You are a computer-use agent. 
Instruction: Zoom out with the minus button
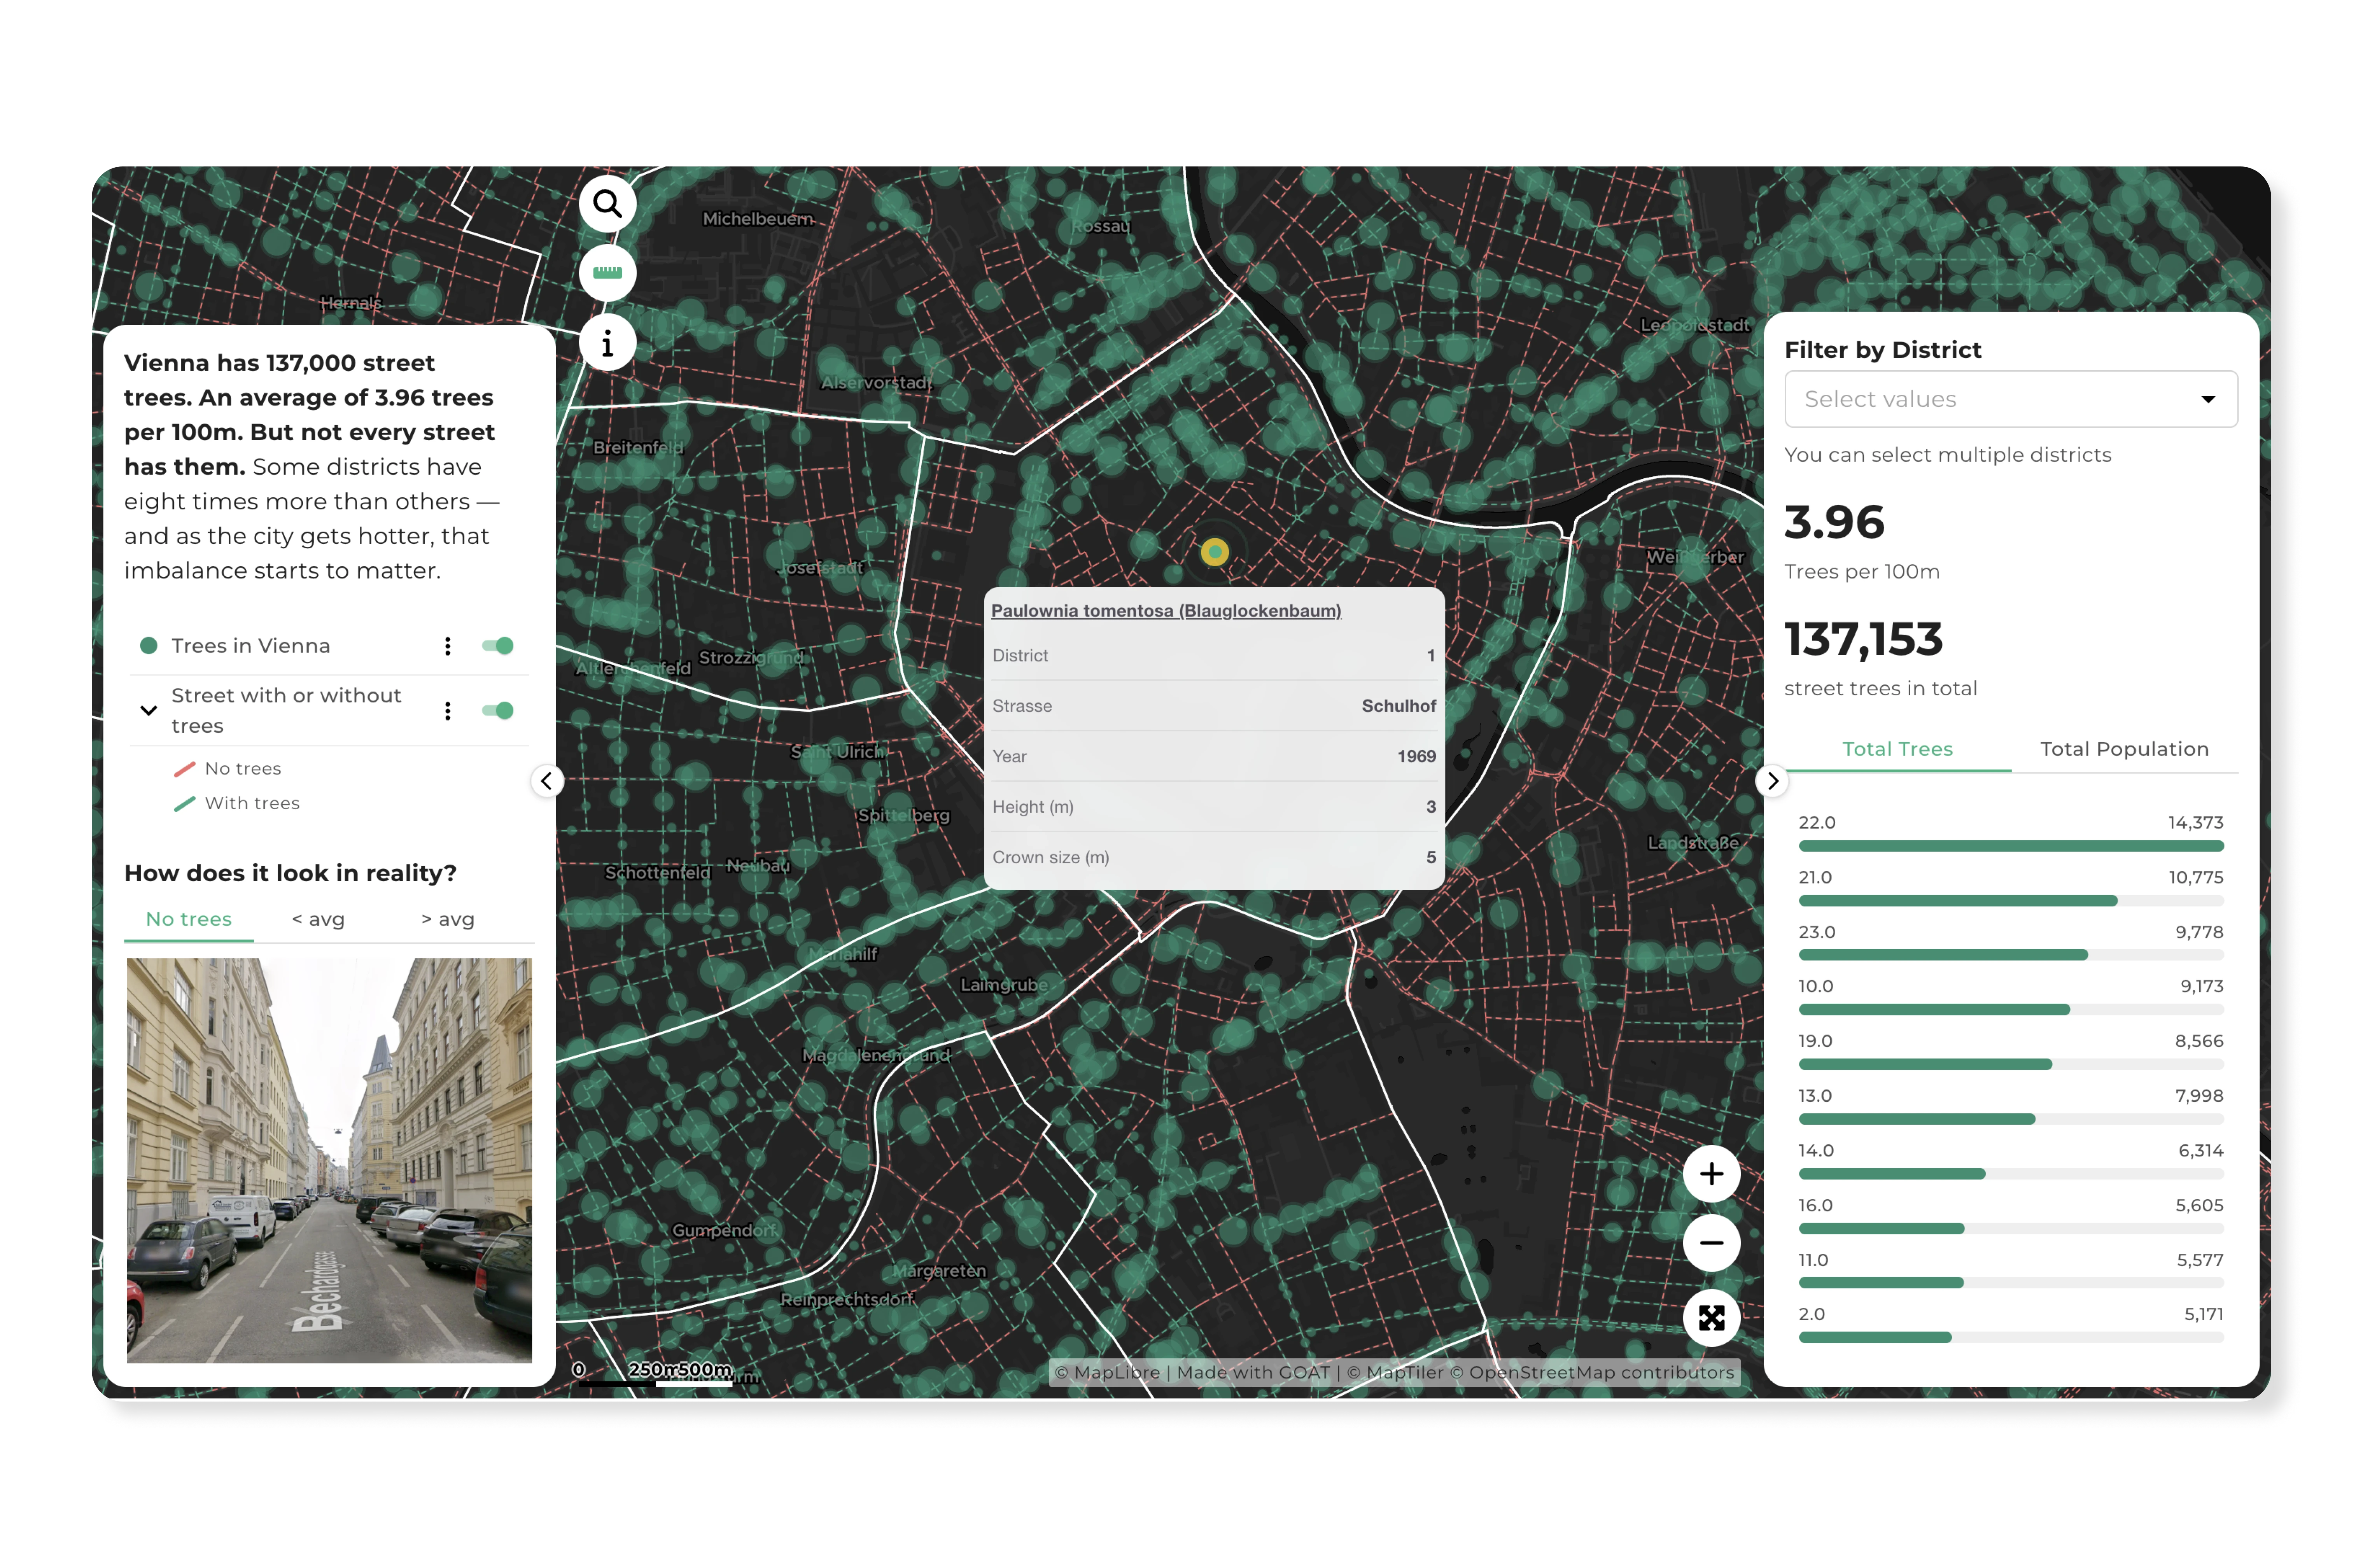tap(1711, 1243)
